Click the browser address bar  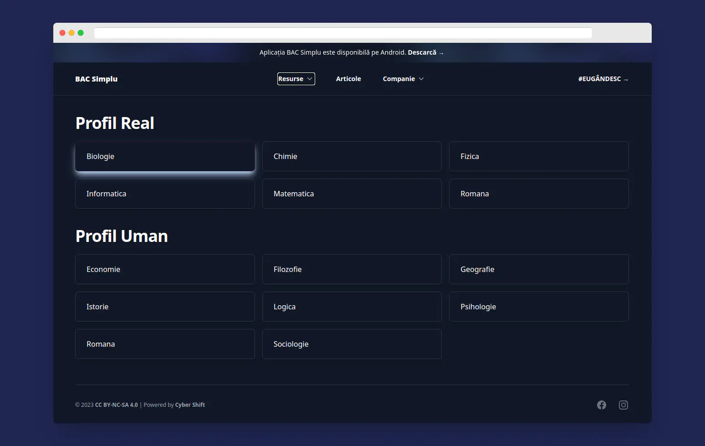click(343, 32)
